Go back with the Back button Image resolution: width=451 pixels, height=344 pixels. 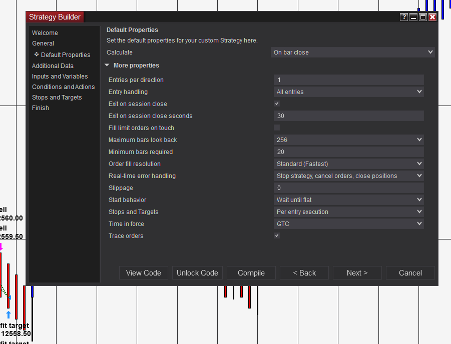[x=304, y=272]
